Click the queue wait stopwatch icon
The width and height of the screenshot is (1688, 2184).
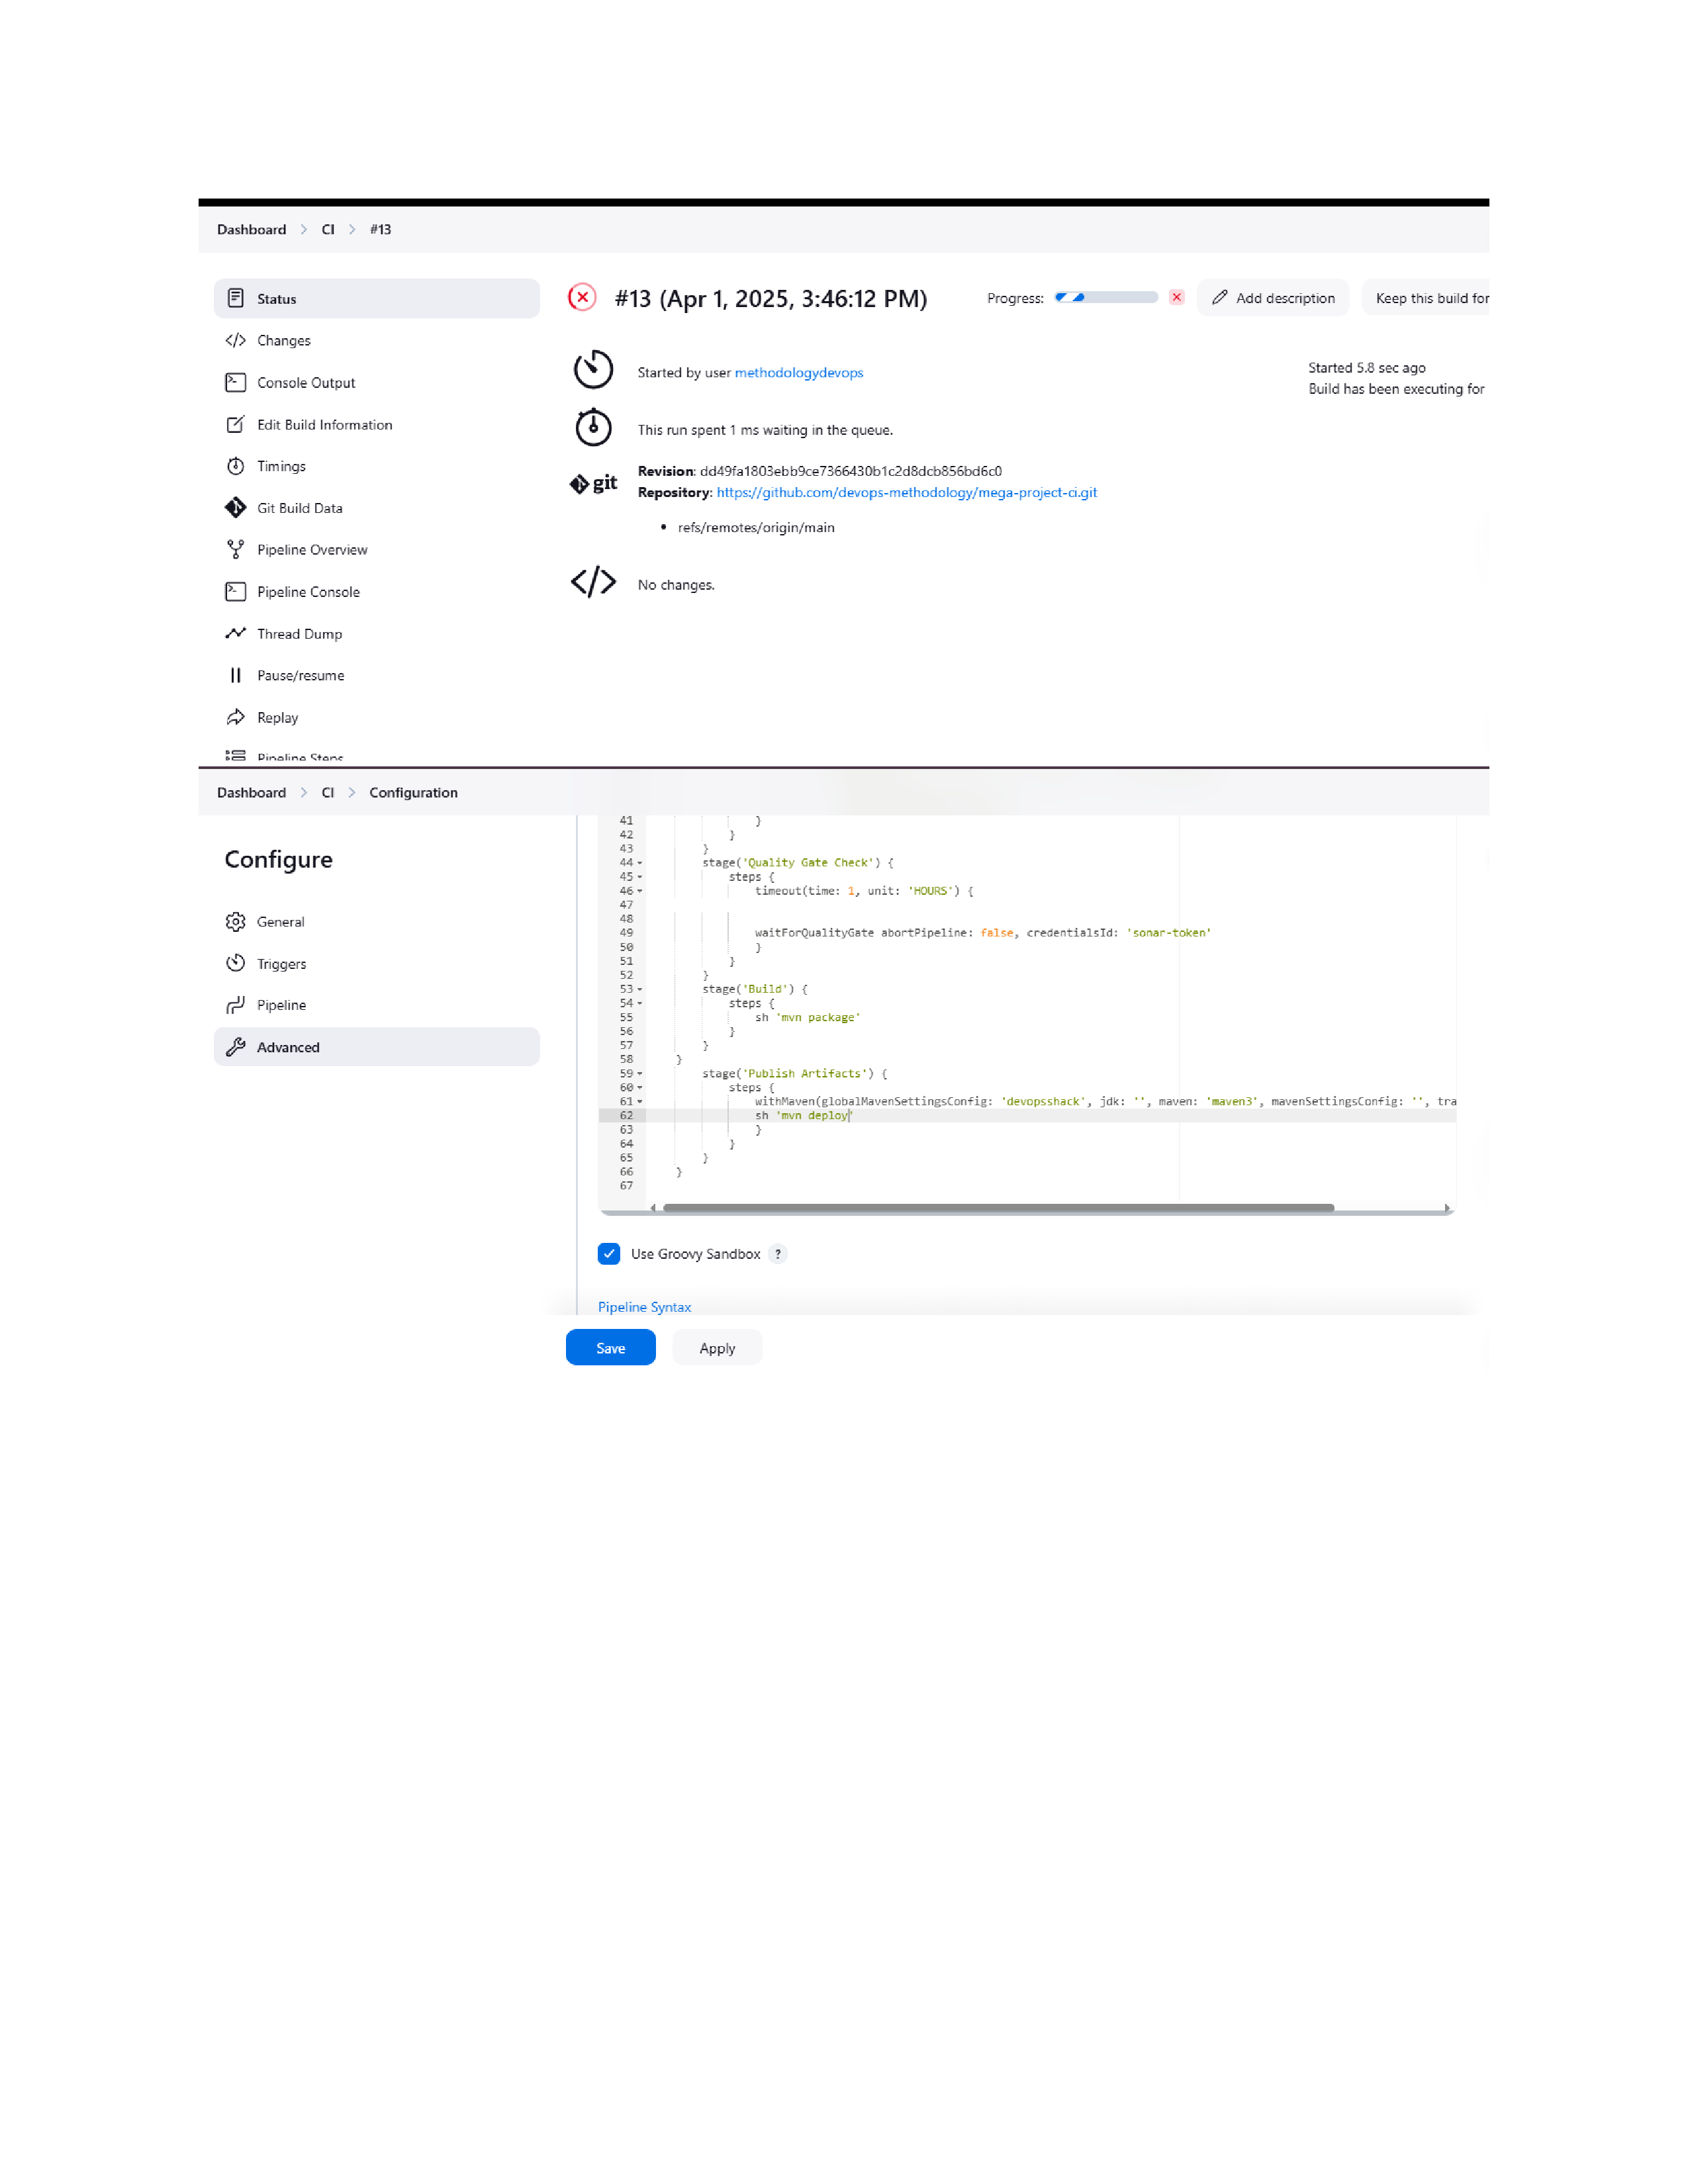click(x=593, y=427)
